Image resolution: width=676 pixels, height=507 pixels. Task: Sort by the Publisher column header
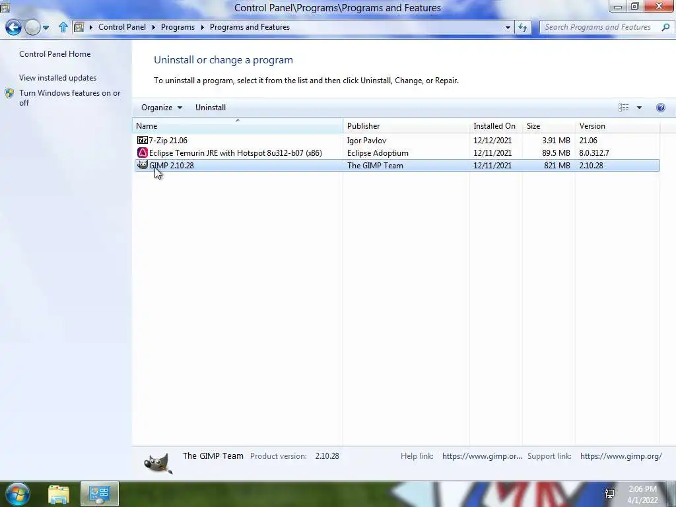[406, 126]
